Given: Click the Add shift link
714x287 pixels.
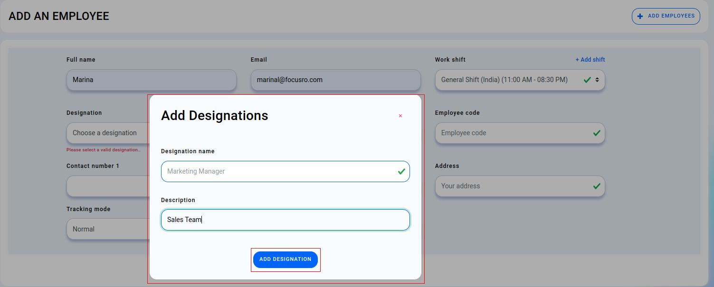Looking at the screenshot, I should (590, 59).
